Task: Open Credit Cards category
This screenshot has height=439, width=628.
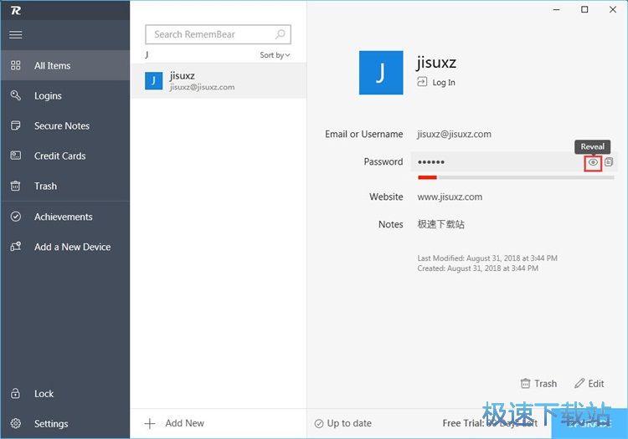Action: point(64,156)
